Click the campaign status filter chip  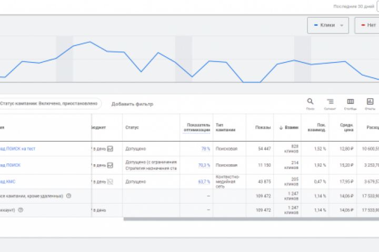click(49, 104)
